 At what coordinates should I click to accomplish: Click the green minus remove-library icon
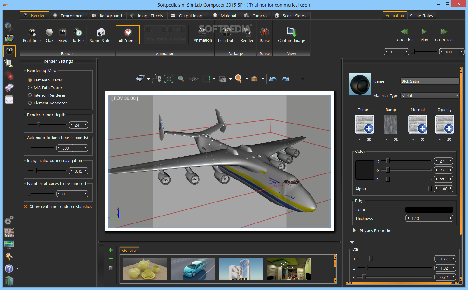(111, 259)
